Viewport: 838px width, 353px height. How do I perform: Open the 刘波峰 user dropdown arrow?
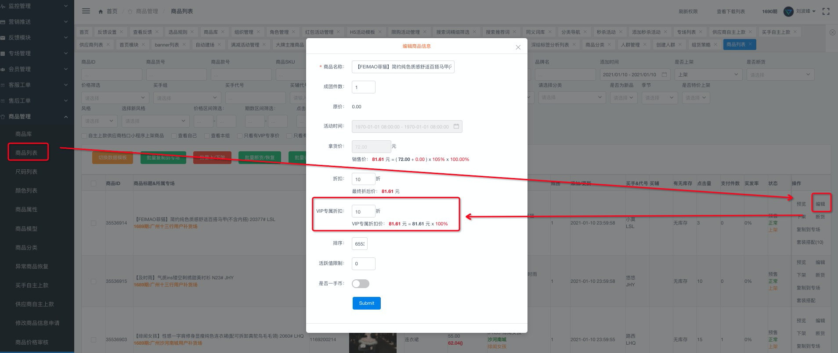click(x=814, y=11)
